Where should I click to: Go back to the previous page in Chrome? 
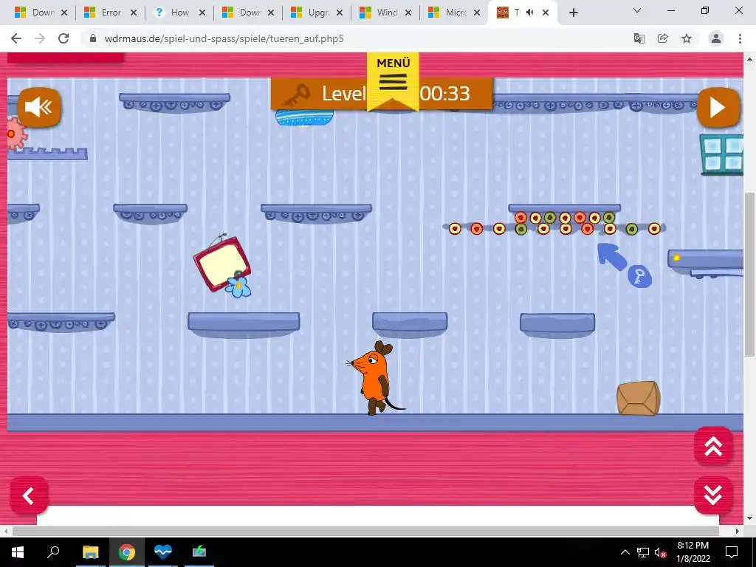click(16, 38)
